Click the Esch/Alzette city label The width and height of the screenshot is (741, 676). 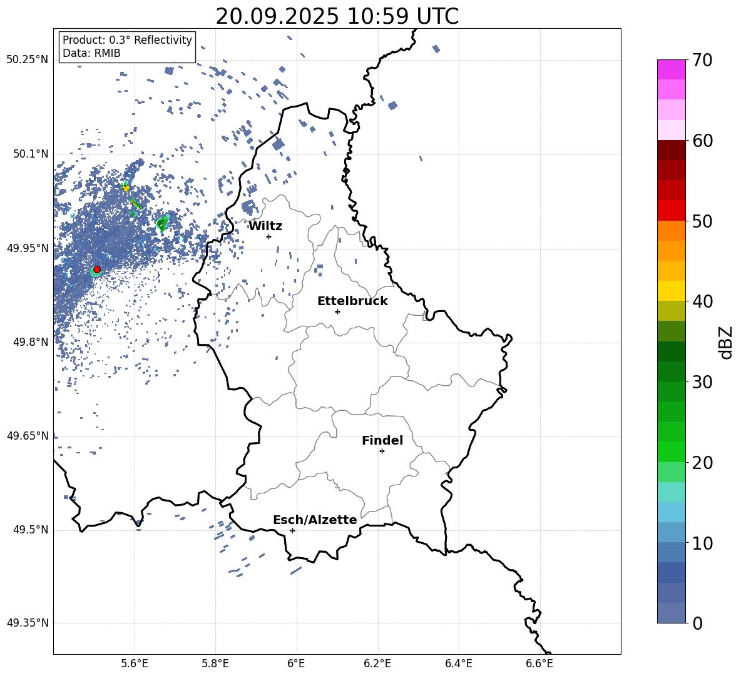315,520
